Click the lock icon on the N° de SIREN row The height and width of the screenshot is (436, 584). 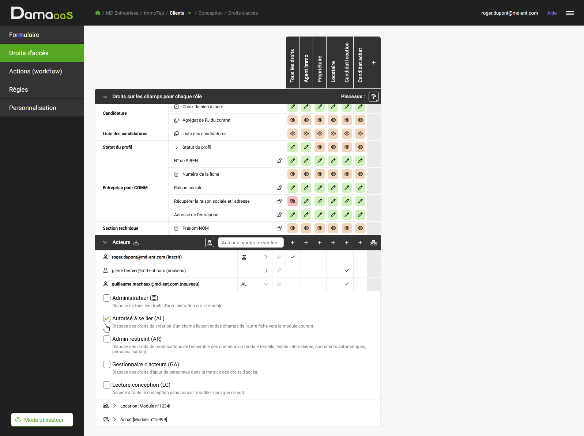coord(279,161)
